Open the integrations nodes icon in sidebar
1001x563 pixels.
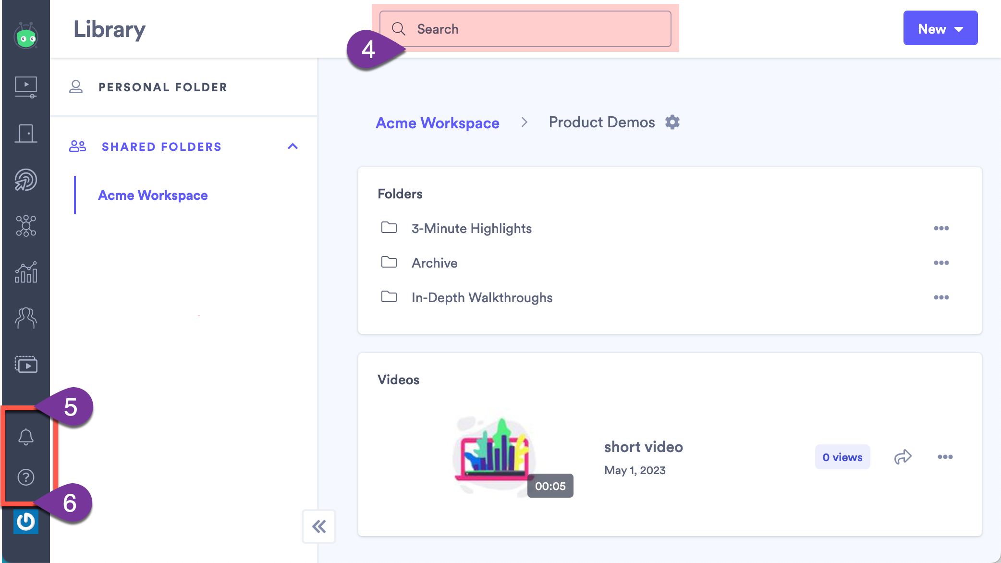26,226
